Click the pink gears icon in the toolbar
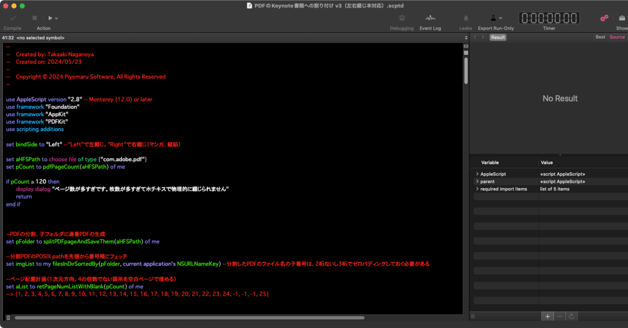This screenshot has height=328, width=628. tap(604, 17)
